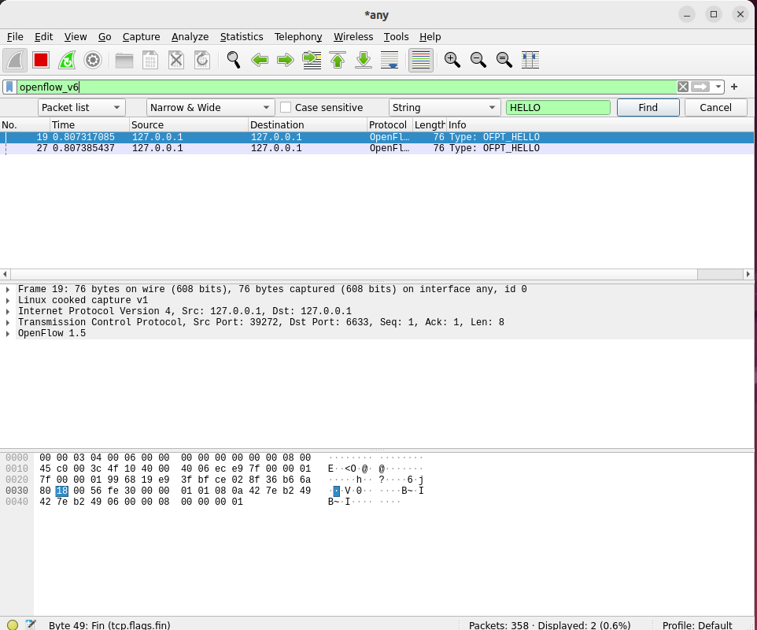The image size is (757, 630).
Task: Close this capture file icon
Action: point(176,60)
